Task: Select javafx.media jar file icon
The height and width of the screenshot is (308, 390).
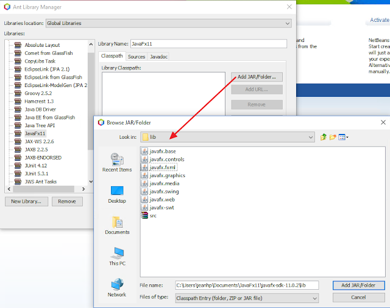Action: 144,183
